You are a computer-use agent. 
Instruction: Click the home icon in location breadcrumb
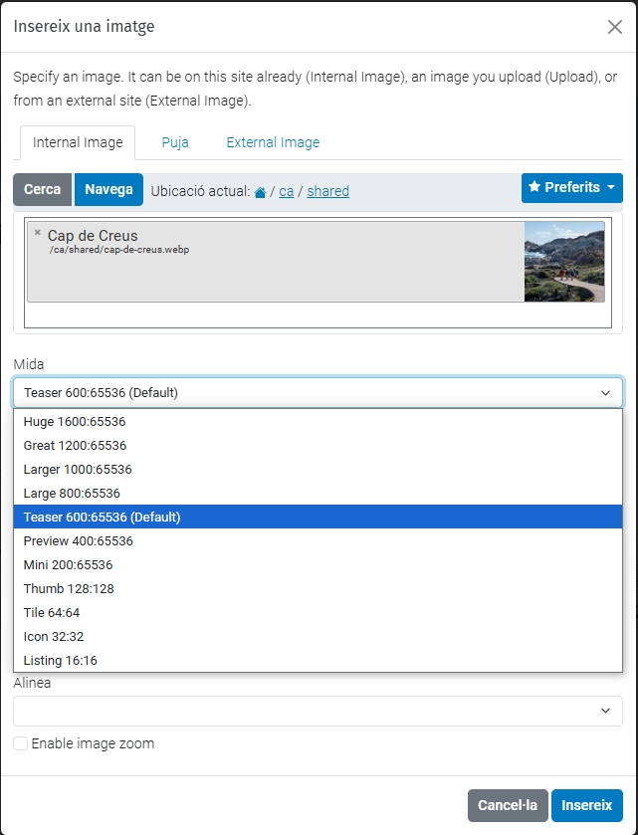click(x=261, y=191)
